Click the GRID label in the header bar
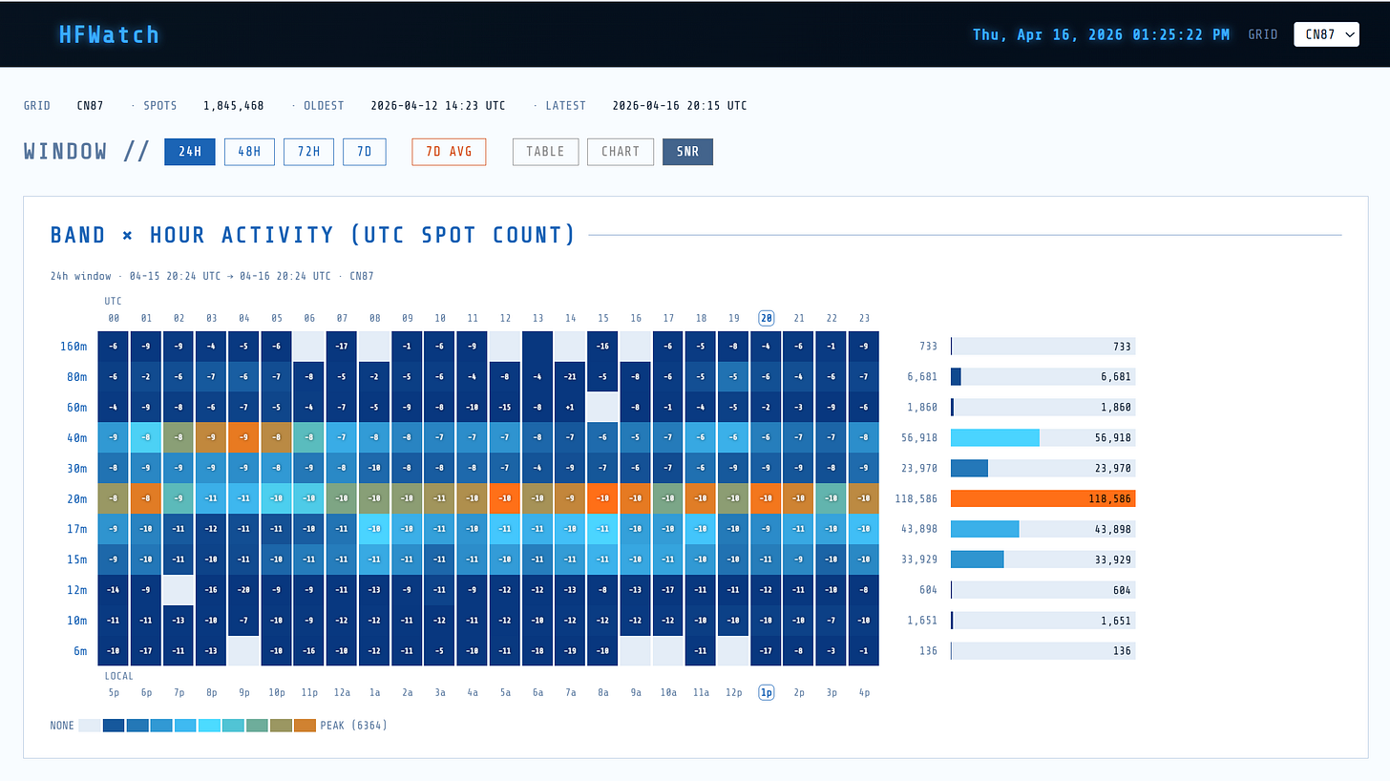 click(x=1263, y=33)
